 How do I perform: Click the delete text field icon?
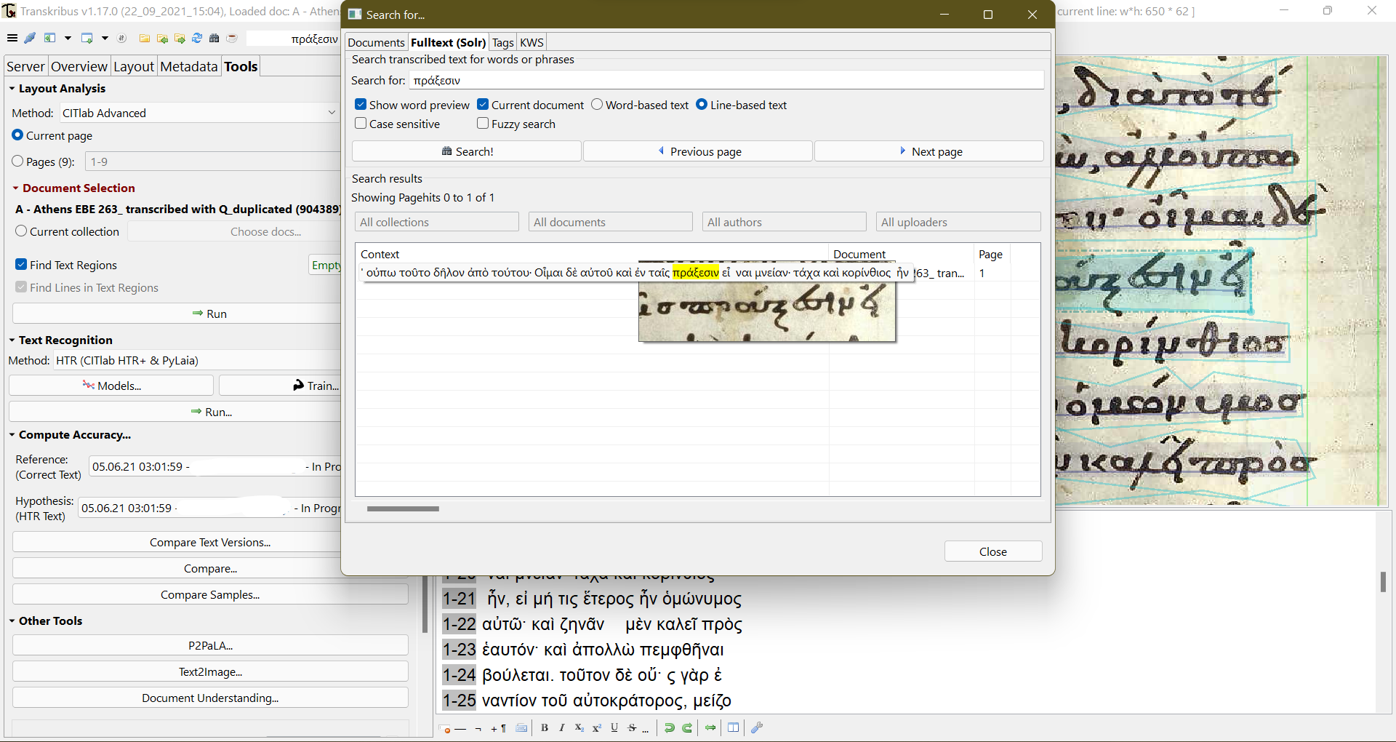(x=446, y=728)
